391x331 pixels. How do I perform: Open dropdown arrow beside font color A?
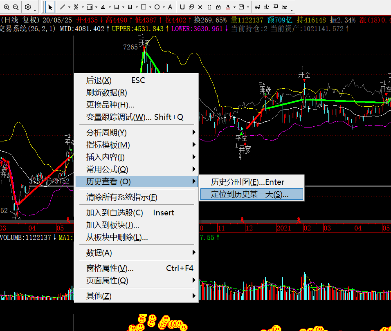click(234, 7)
